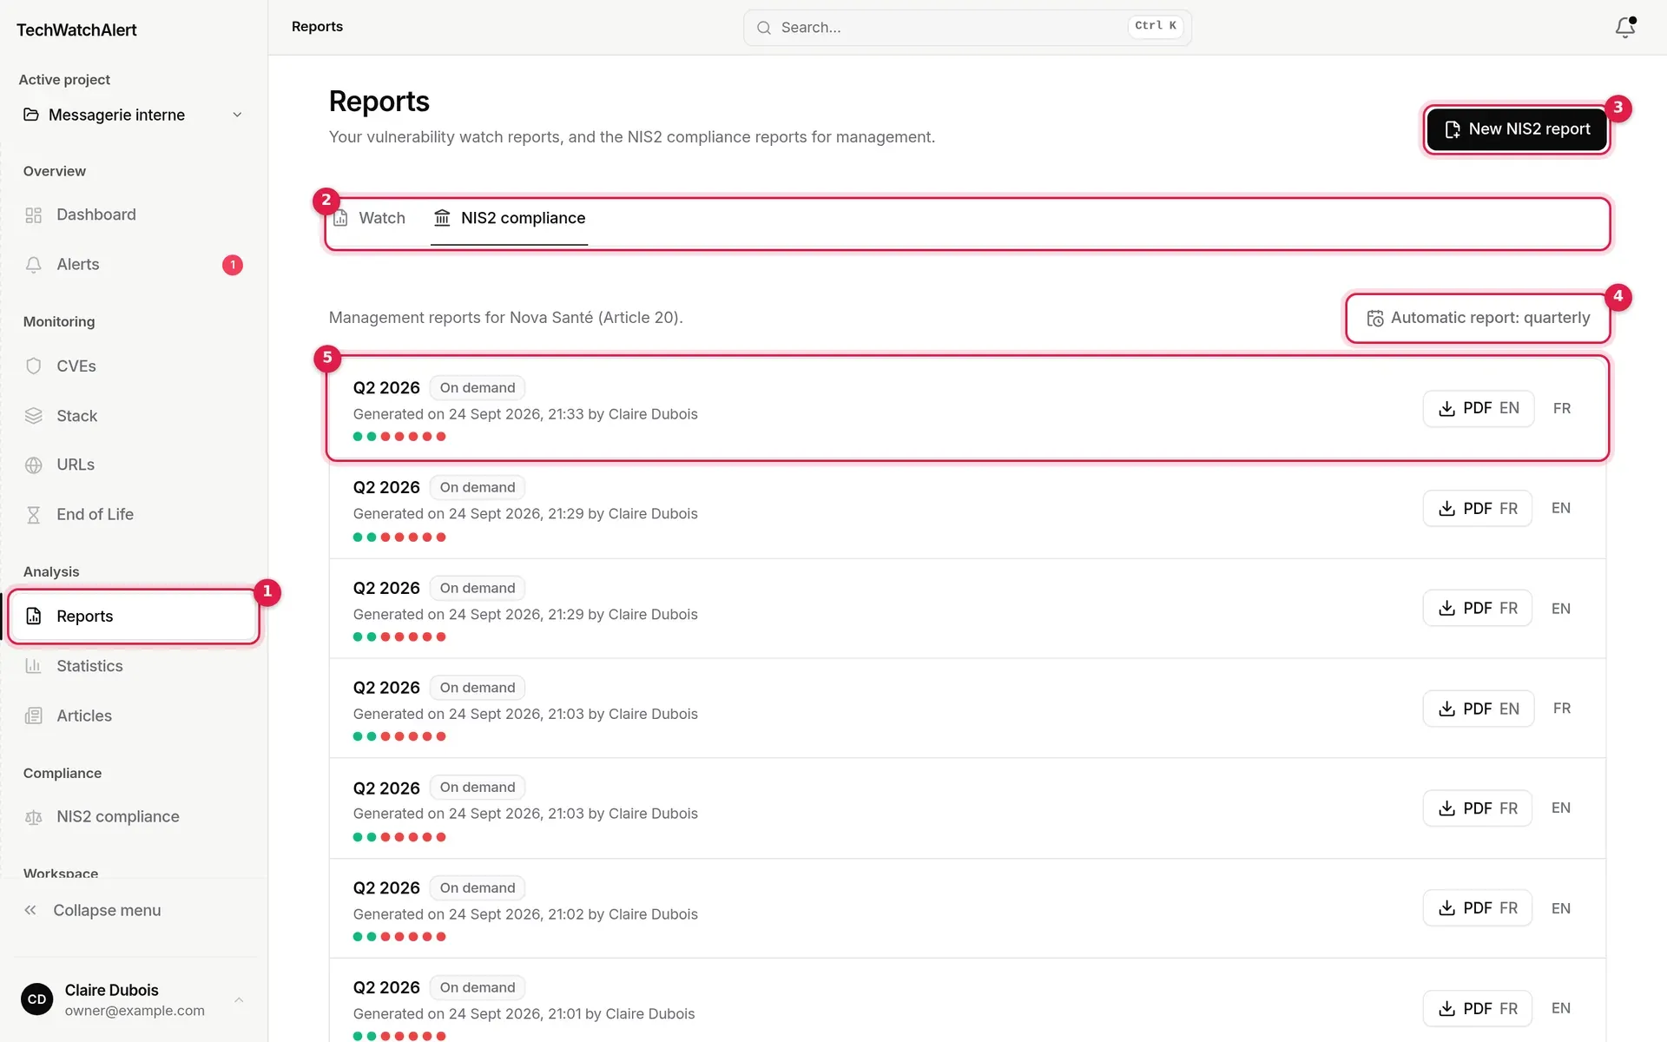Collapse the sidebar menu

pos(134,910)
